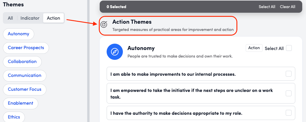
Task: Go to the Collaboration theme
Action: (22, 62)
